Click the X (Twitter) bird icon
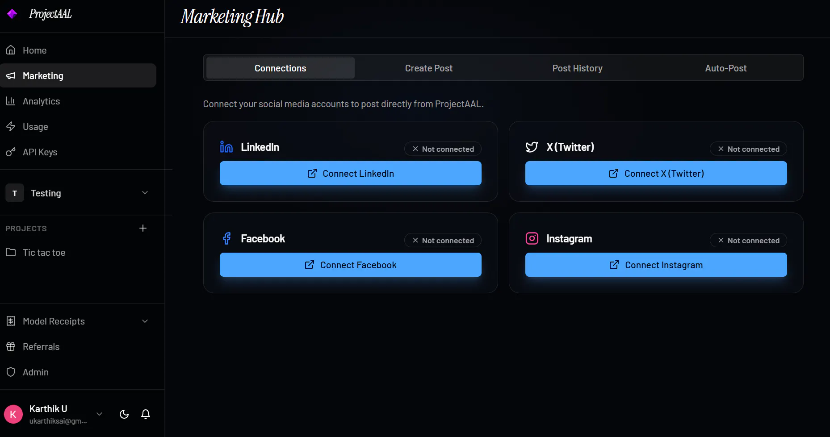 coord(532,147)
